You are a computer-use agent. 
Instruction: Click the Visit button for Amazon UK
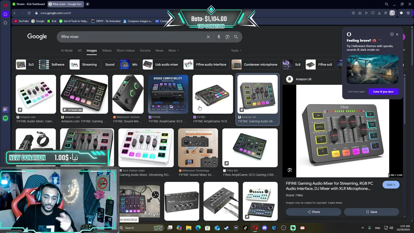click(x=391, y=185)
